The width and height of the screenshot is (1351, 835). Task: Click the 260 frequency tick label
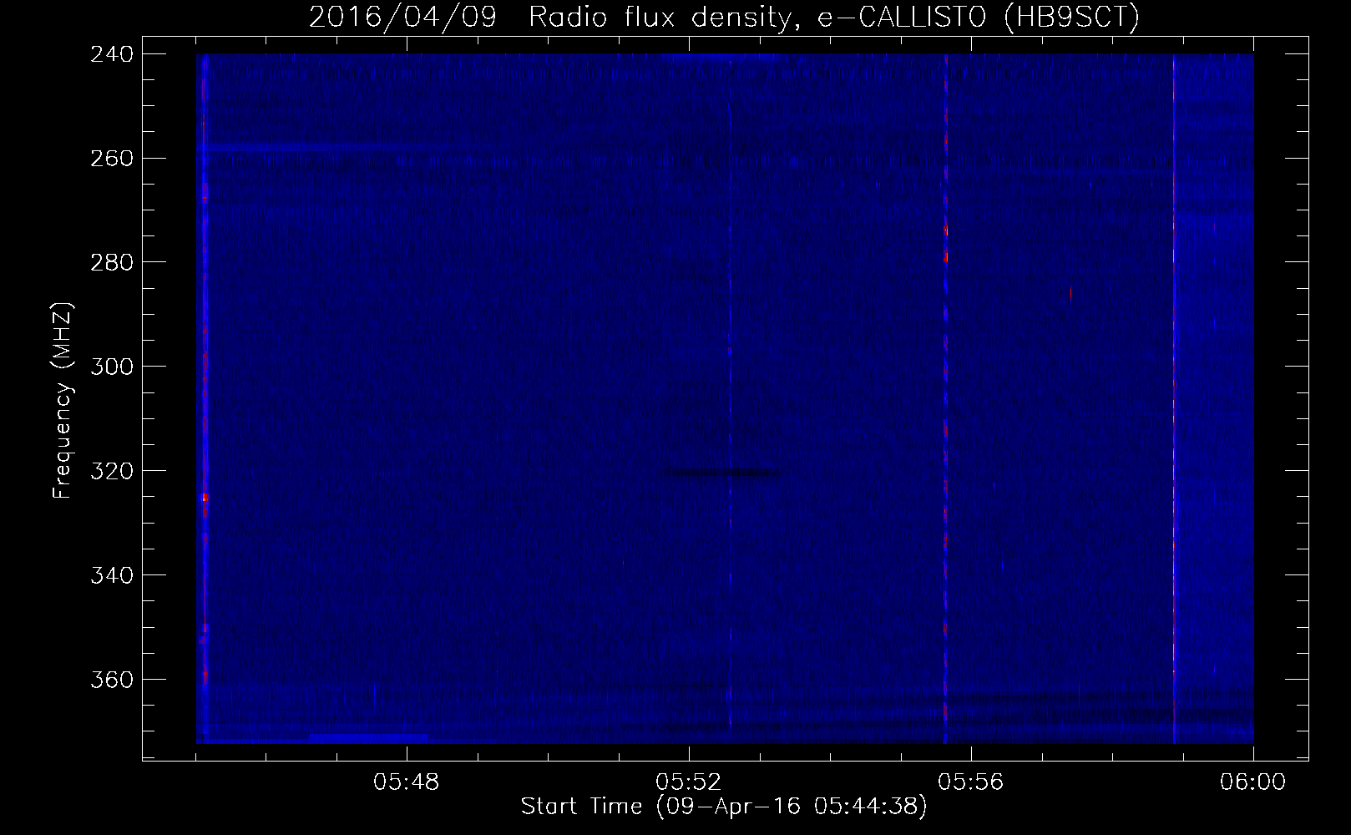[110, 158]
